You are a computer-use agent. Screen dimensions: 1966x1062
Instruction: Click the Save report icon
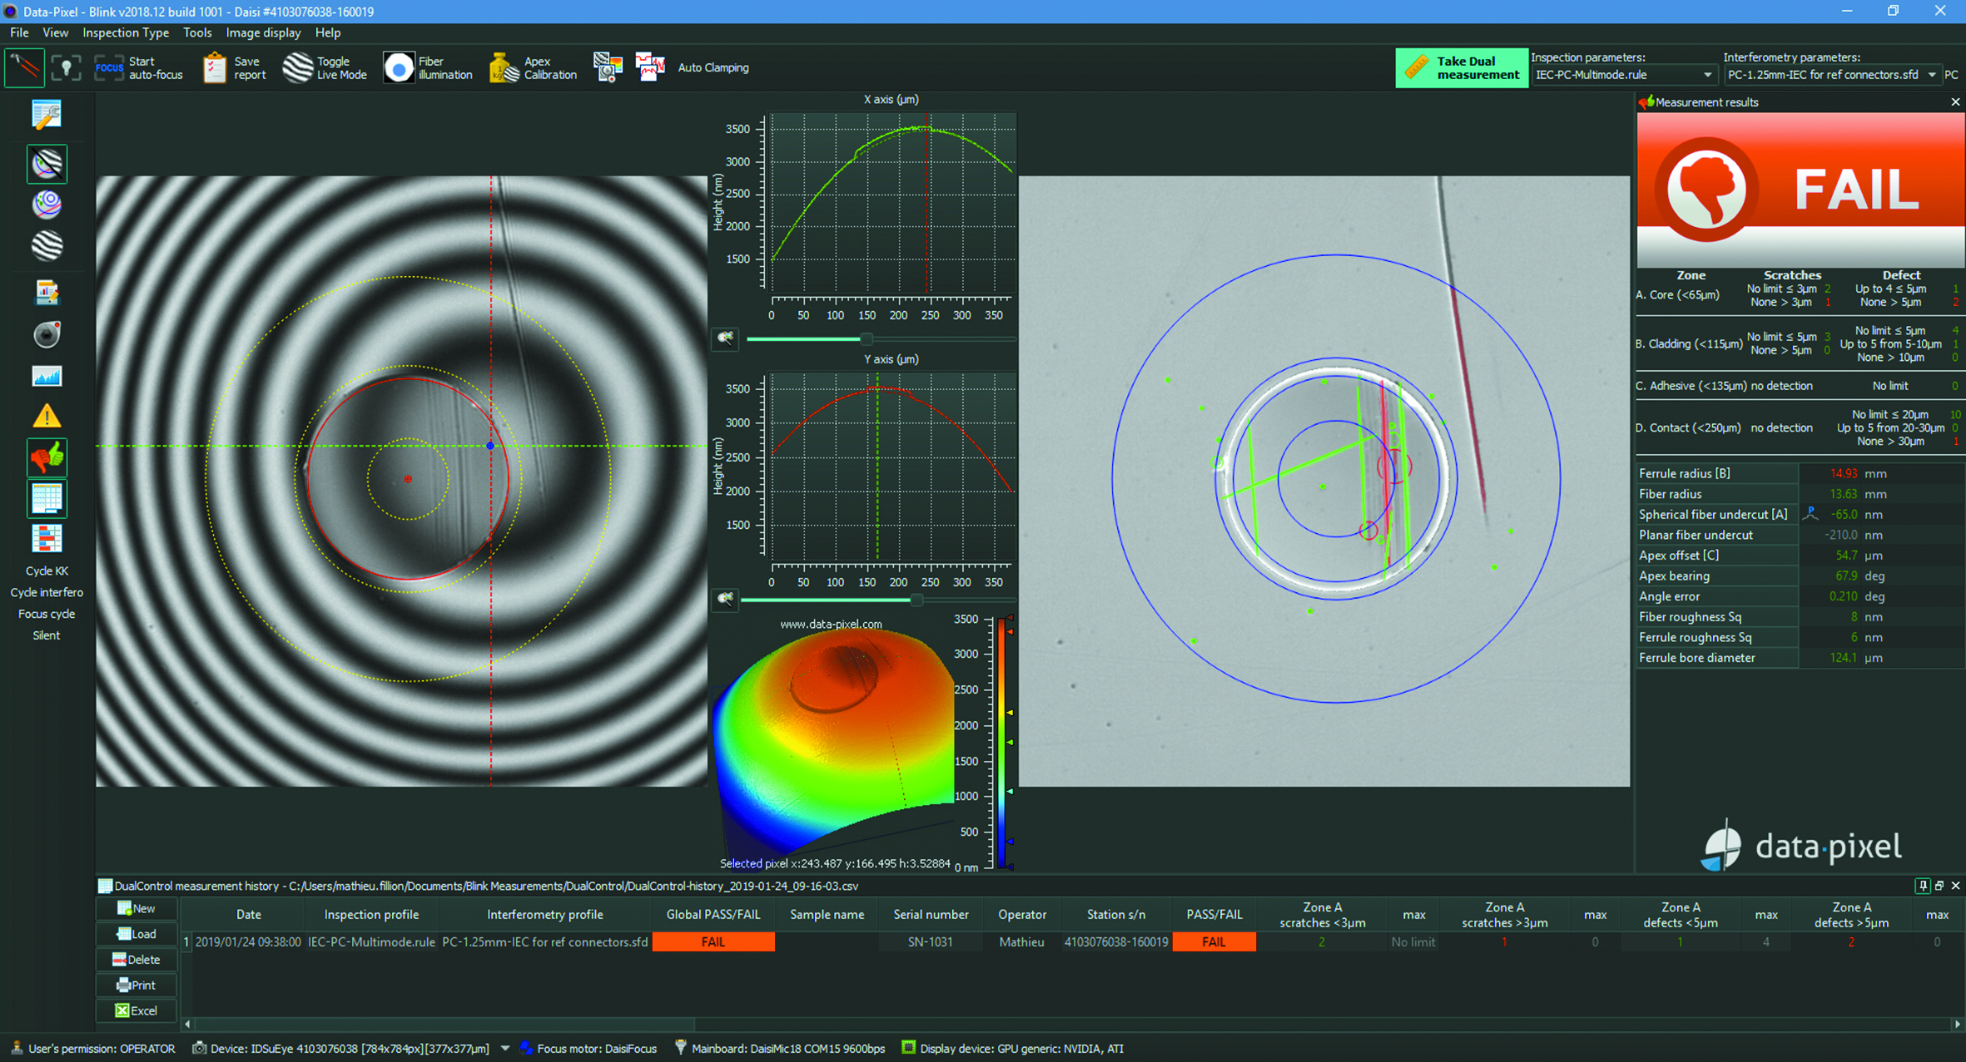pyautogui.click(x=215, y=67)
